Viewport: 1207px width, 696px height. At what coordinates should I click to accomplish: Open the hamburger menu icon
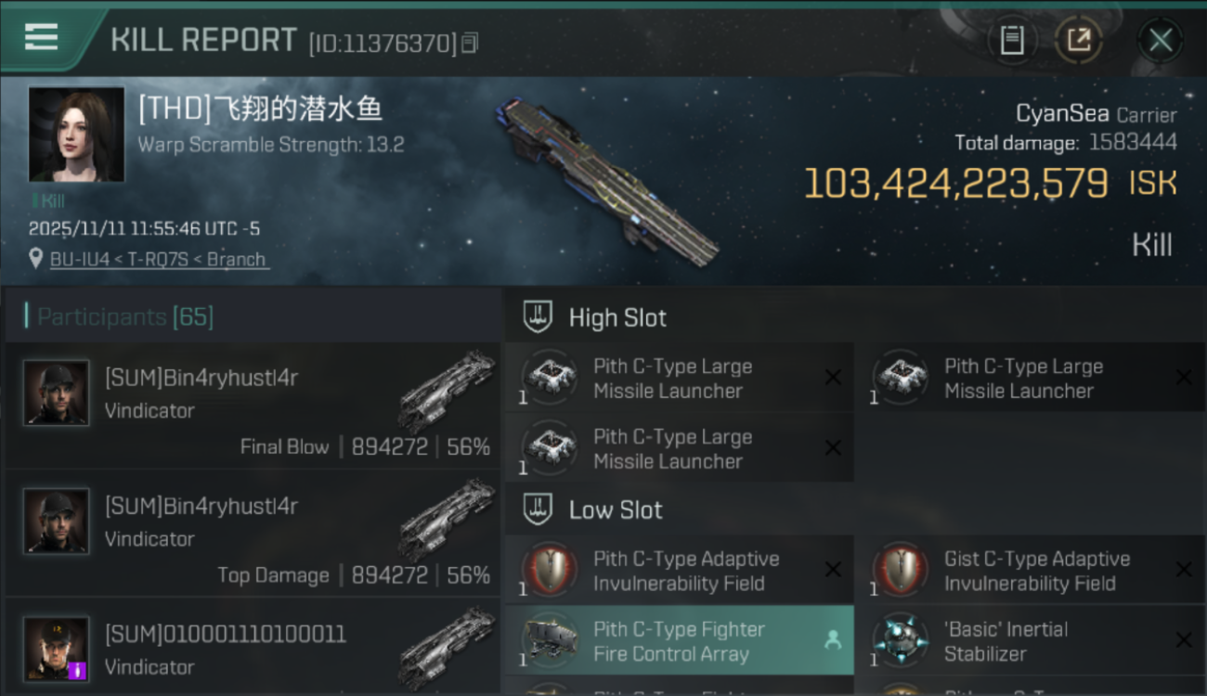point(41,36)
